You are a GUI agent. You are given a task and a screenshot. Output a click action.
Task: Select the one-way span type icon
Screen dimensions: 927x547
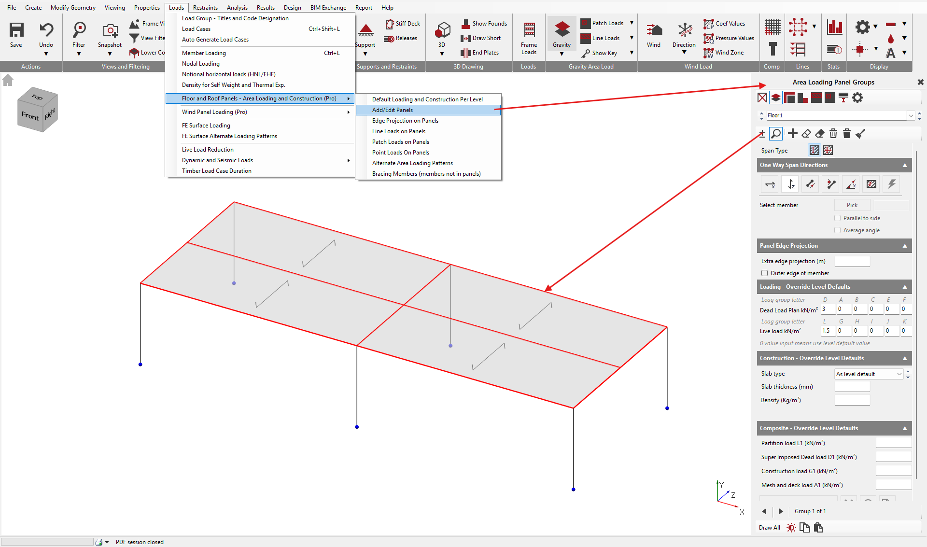815,150
